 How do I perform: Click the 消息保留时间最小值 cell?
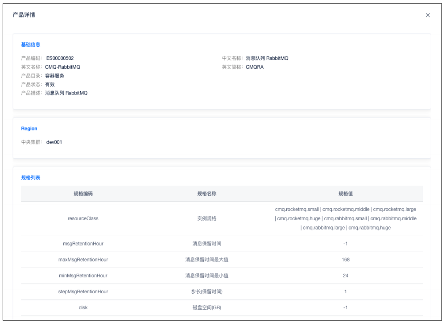207,275
